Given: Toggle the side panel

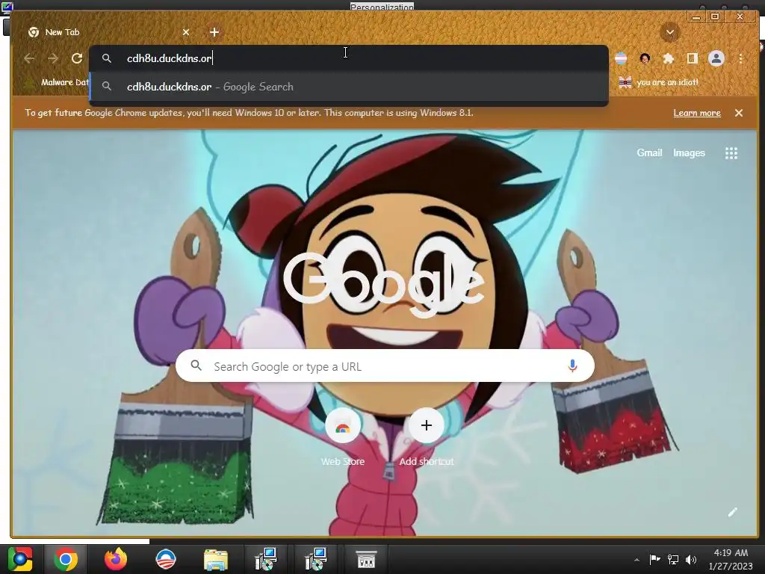Looking at the screenshot, I should 692,58.
